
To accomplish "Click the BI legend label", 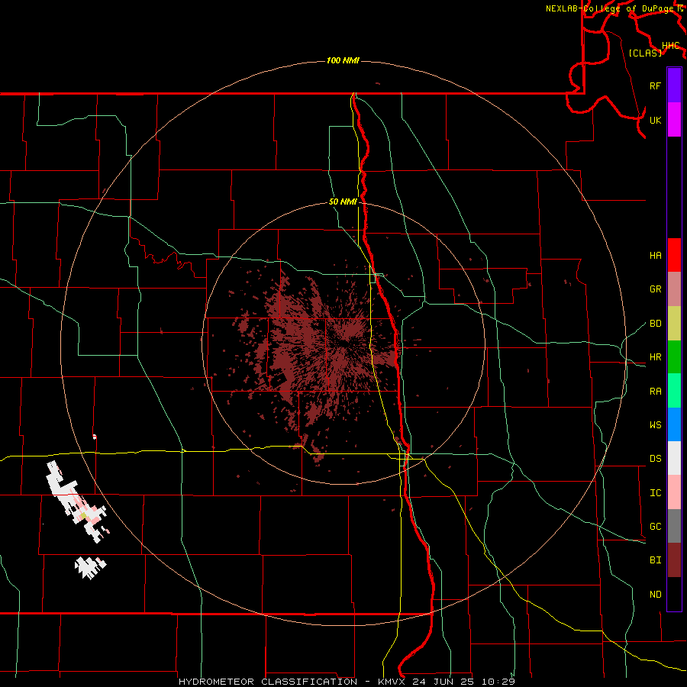I will tap(655, 560).
